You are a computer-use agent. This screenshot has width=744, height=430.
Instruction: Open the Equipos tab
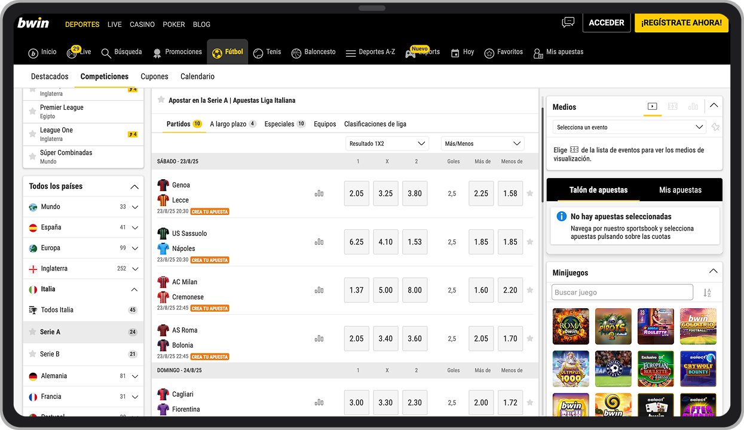pyautogui.click(x=325, y=124)
